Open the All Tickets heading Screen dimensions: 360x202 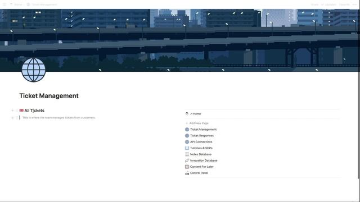(x=34, y=111)
